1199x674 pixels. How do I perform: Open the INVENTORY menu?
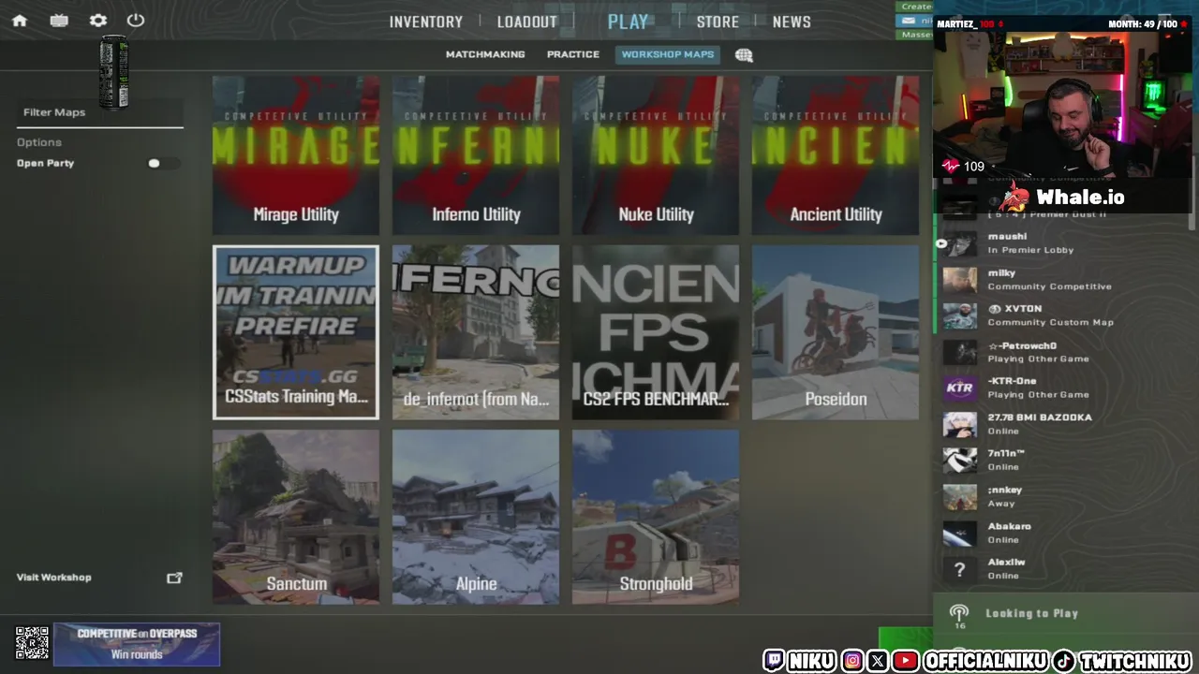click(426, 22)
